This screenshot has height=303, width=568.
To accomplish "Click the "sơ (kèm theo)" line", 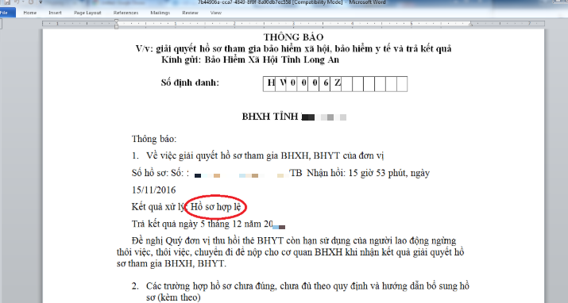I will [173, 297].
